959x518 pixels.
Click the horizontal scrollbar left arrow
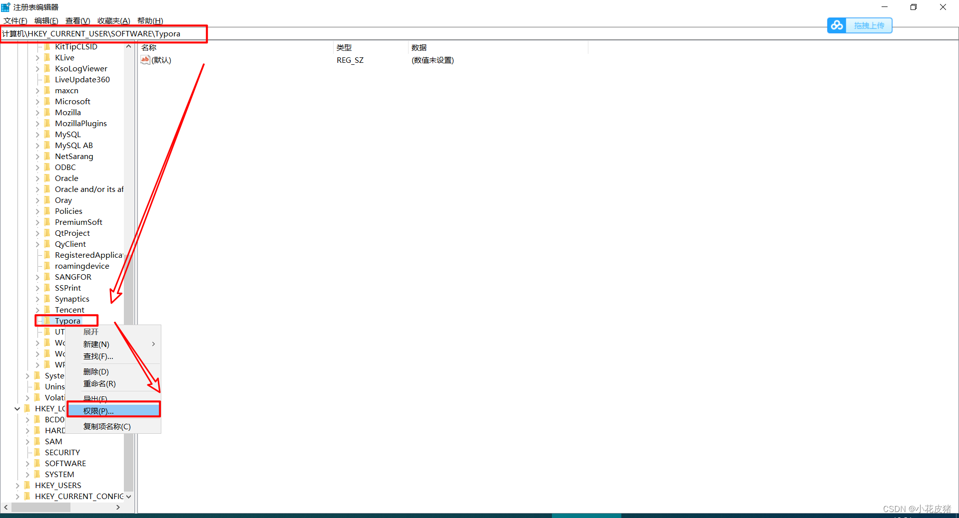click(6, 507)
